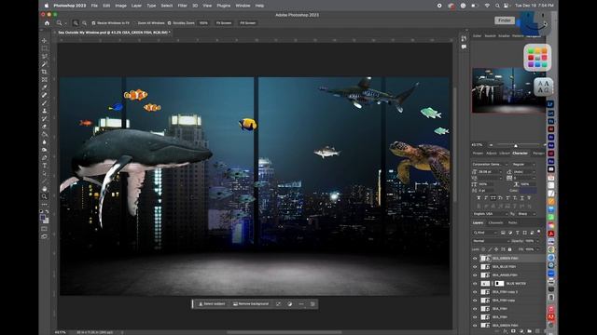Select the Zoom tool in the toolbox

pos(44,196)
